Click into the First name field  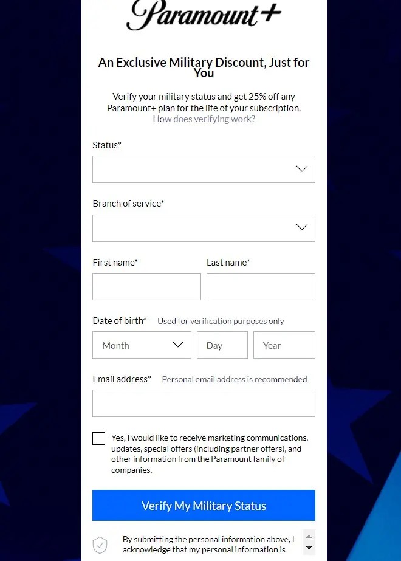pyautogui.click(x=146, y=286)
